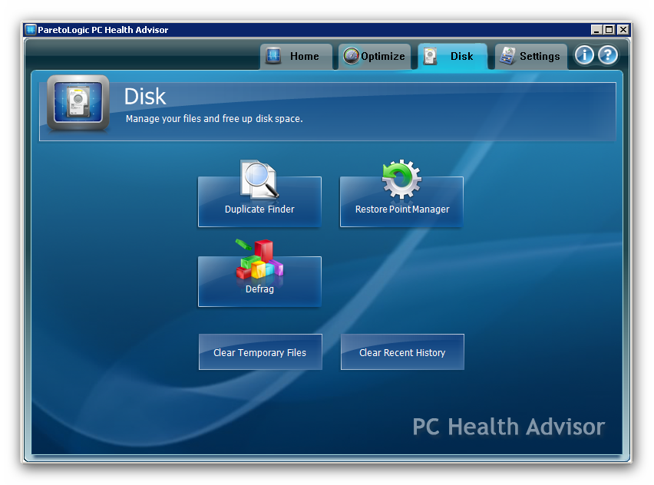Click the Optimize gauge icon

[352, 56]
